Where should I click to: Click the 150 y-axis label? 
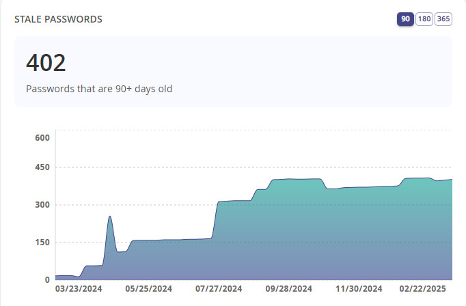pyautogui.click(x=42, y=242)
